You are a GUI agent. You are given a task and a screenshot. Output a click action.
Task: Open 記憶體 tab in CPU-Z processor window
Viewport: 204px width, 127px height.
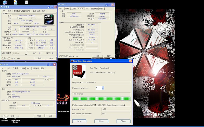click(x=23, y=11)
